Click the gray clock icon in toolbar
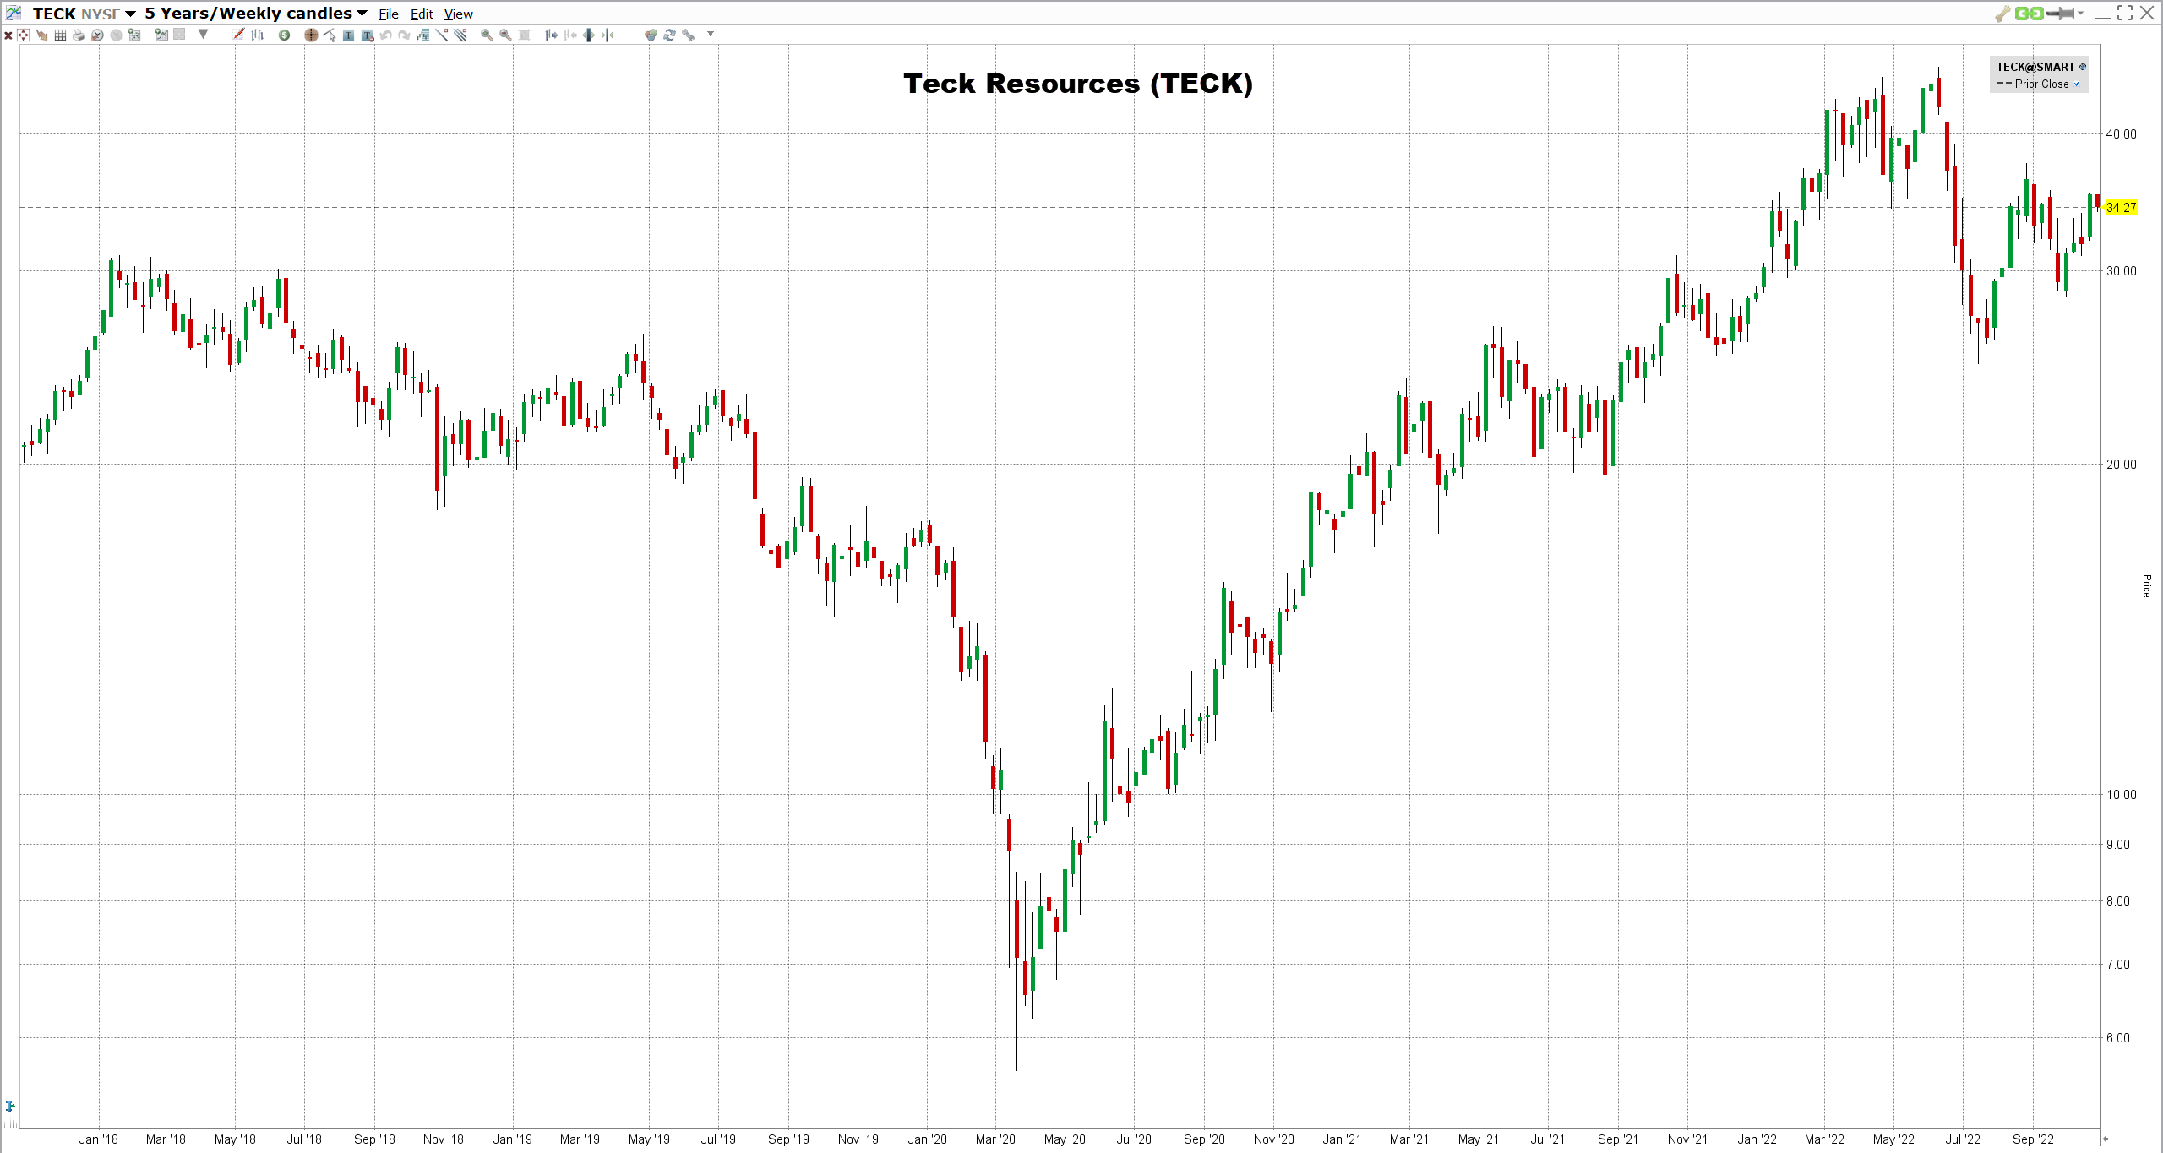Image resolution: width=2163 pixels, height=1153 pixels. 116,35
